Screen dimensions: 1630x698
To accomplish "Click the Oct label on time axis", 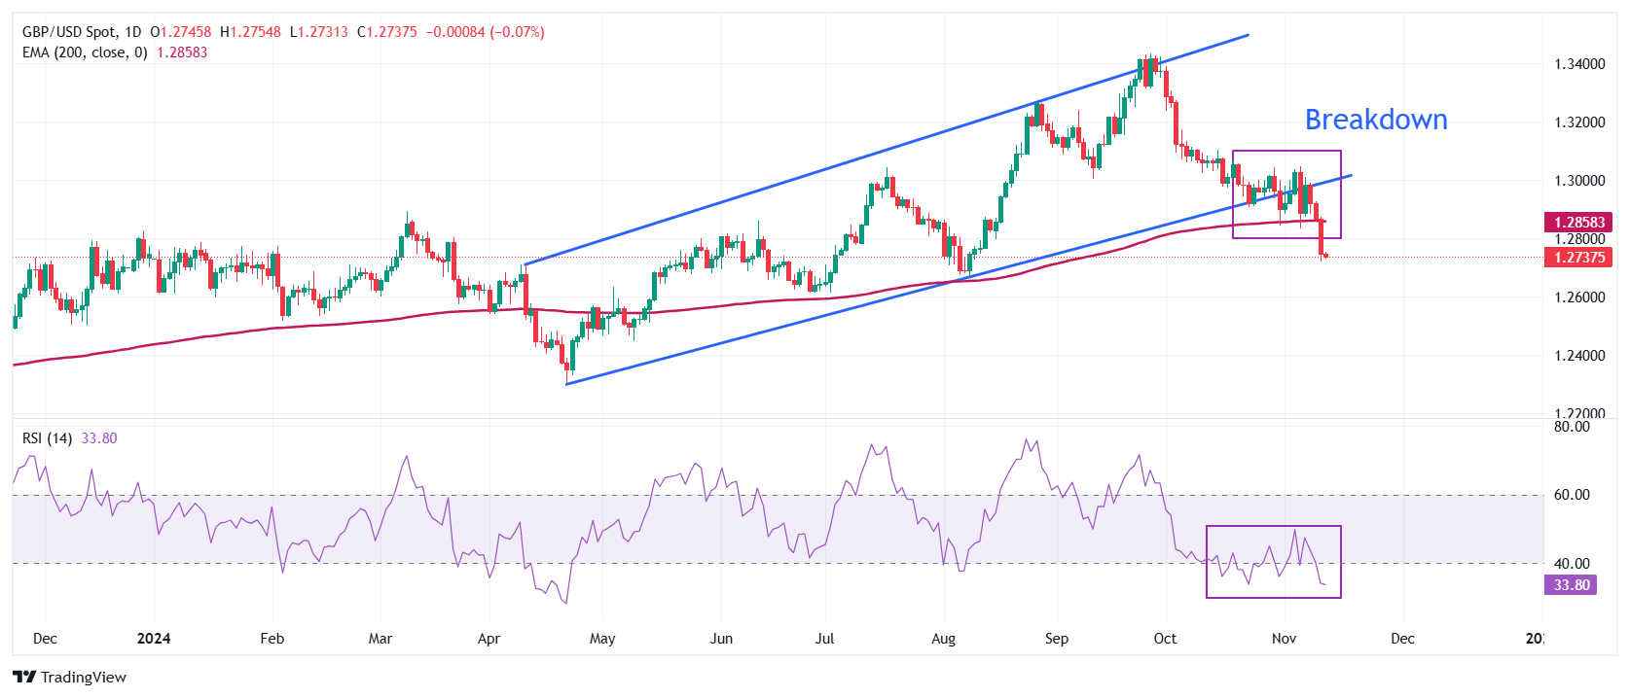I will [1165, 639].
